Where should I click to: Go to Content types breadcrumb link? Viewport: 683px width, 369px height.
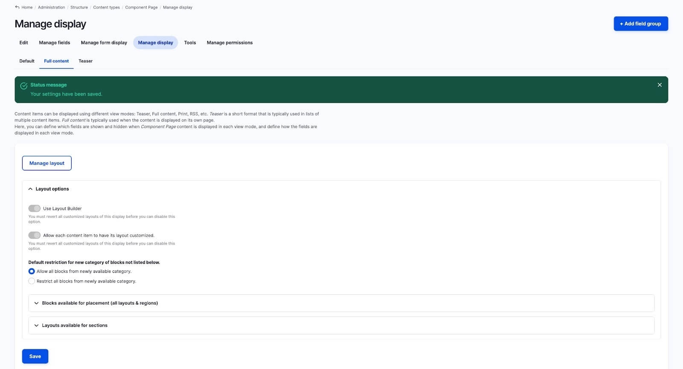[106, 7]
